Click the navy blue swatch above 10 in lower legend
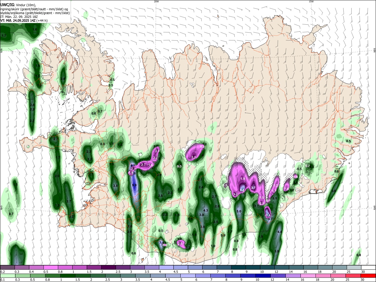376x282 pixels. pyautogui.click(x=263, y=276)
